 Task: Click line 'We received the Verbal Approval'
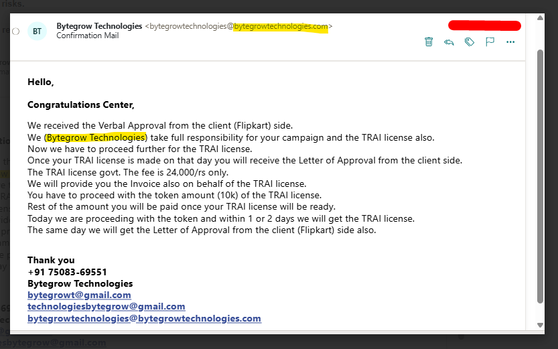160,125
